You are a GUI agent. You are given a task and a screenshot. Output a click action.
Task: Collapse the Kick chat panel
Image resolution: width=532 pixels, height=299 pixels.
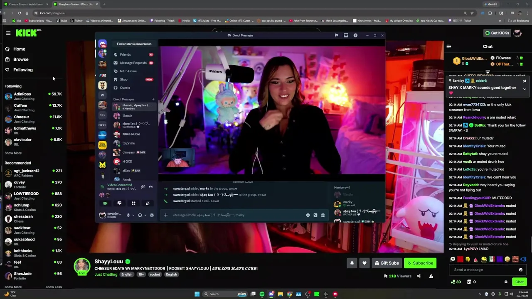click(448, 47)
